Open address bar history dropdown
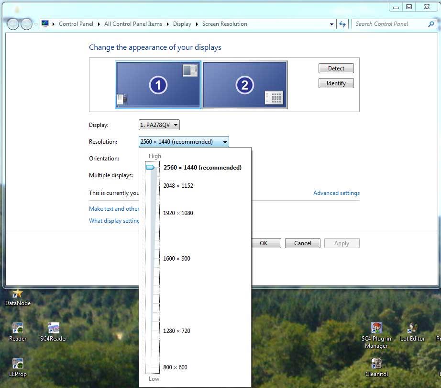 click(x=331, y=24)
